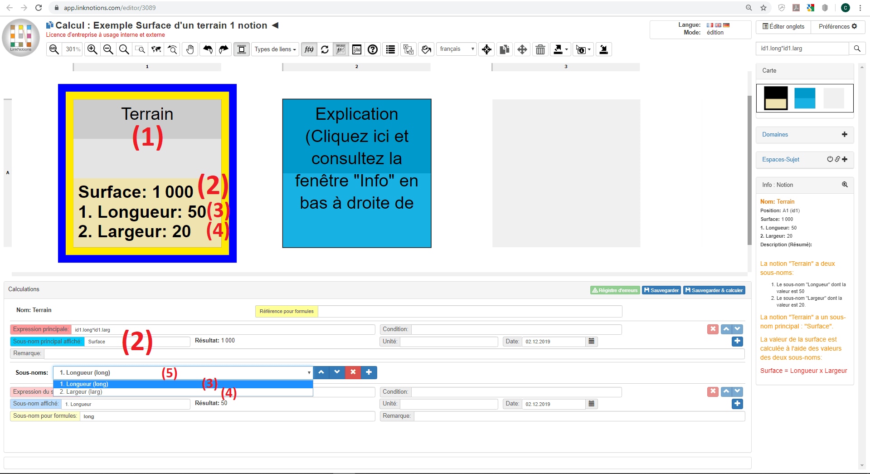Open the calendar for the Longueur date
The height and width of the screenshot is (474, 870).
point(591,404)
